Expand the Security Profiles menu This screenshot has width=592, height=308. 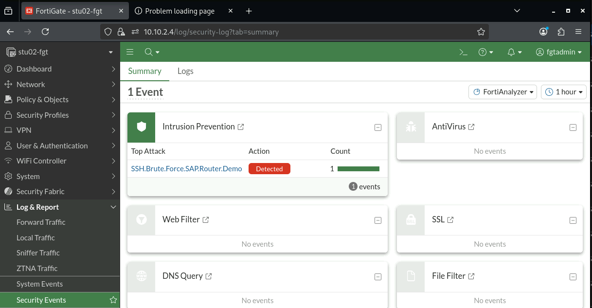pyautogui.click(x=60, y=115)
